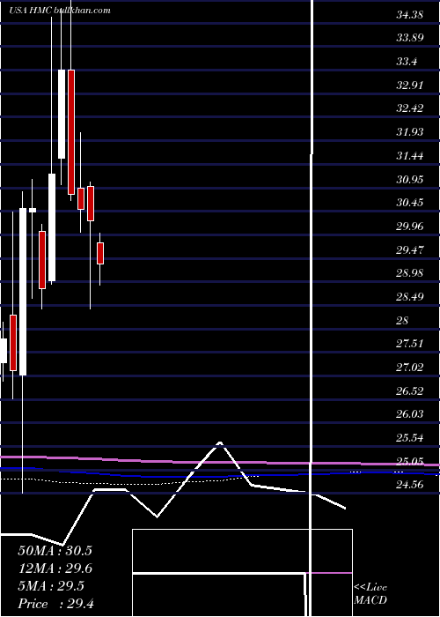Click the 30.95 price axis label
This screenshot has width=440, height=617.
(x=410, y=180)
